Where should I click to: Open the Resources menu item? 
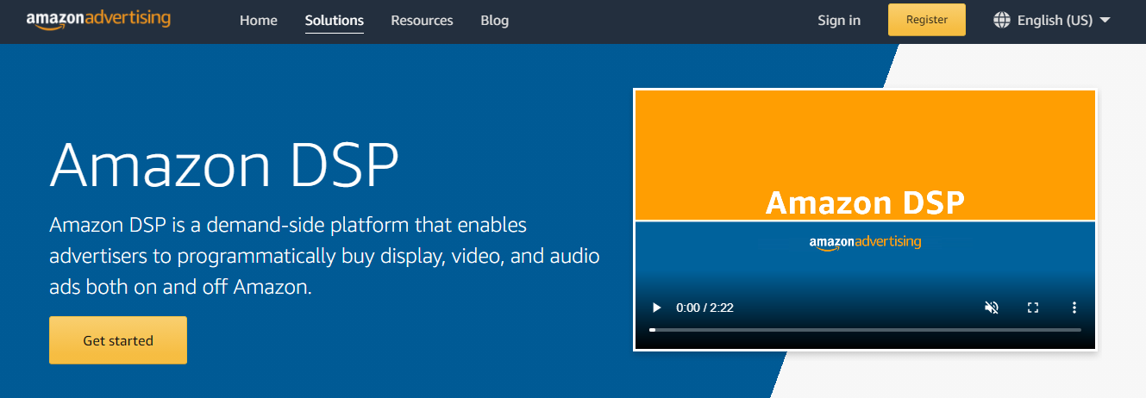pos(422,21)
